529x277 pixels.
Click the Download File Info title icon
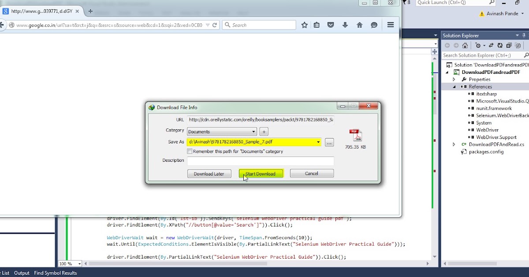(152, 107)
